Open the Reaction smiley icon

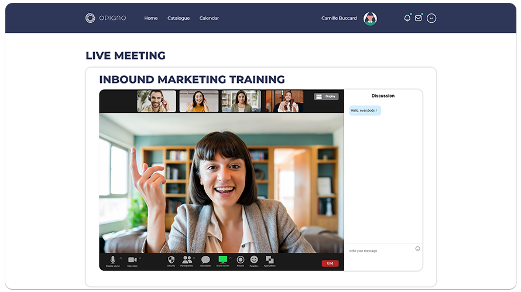pyautogui.click(x=254, y=260)
